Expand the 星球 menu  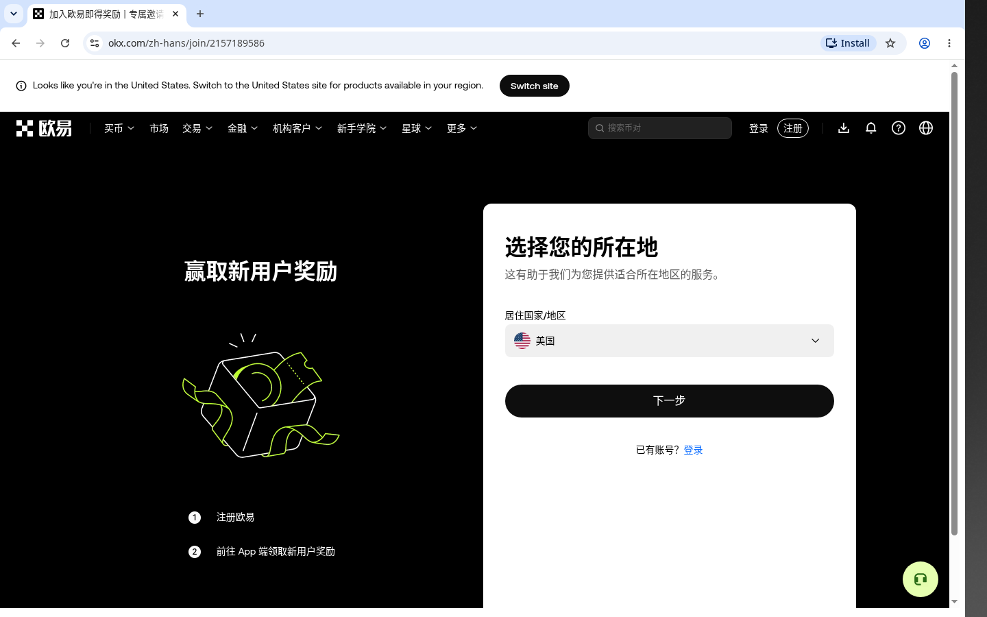pyautogui.click(x=417, y=128)
